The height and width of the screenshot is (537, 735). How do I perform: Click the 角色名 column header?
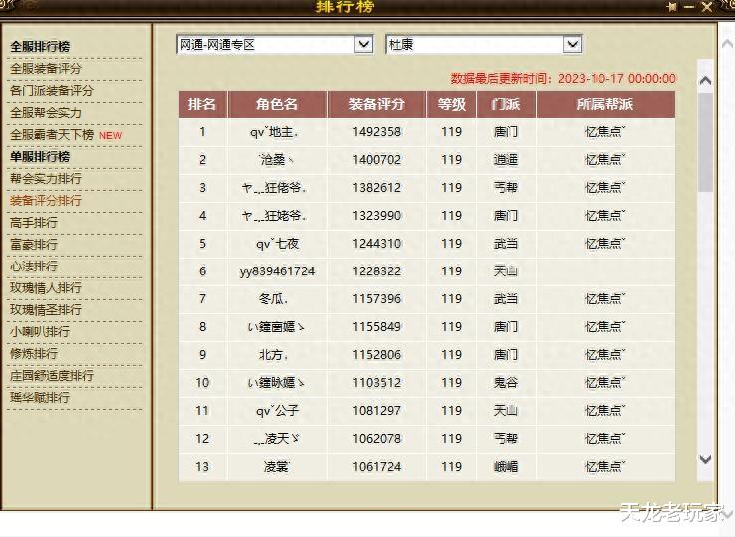(x=277, y=104)
